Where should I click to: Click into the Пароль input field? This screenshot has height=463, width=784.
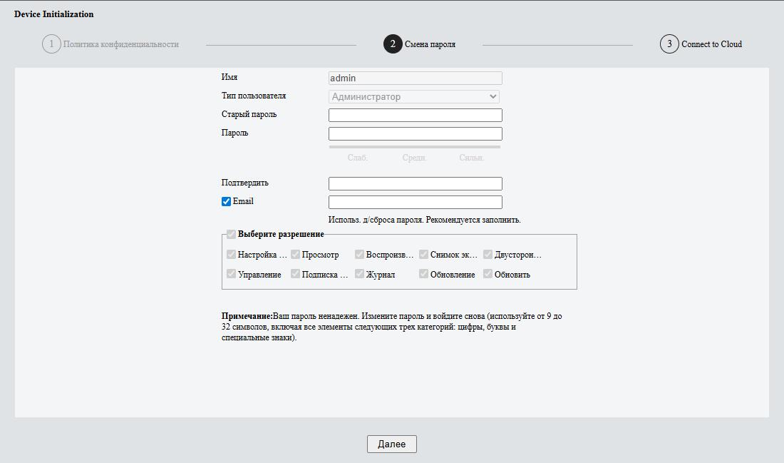click(x=415, y=133)
